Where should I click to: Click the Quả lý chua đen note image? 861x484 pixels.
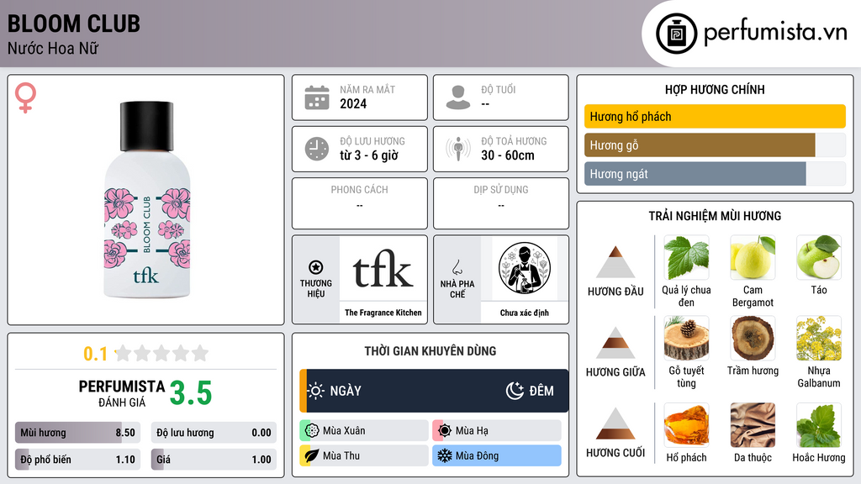(x=686, y=257)
